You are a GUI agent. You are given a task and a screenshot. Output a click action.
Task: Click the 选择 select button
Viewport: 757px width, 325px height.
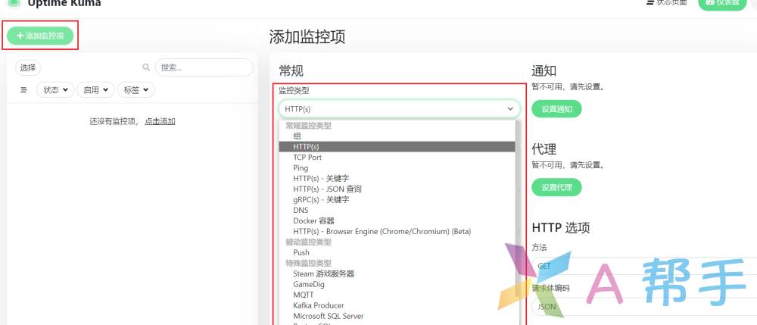point(28,67)
